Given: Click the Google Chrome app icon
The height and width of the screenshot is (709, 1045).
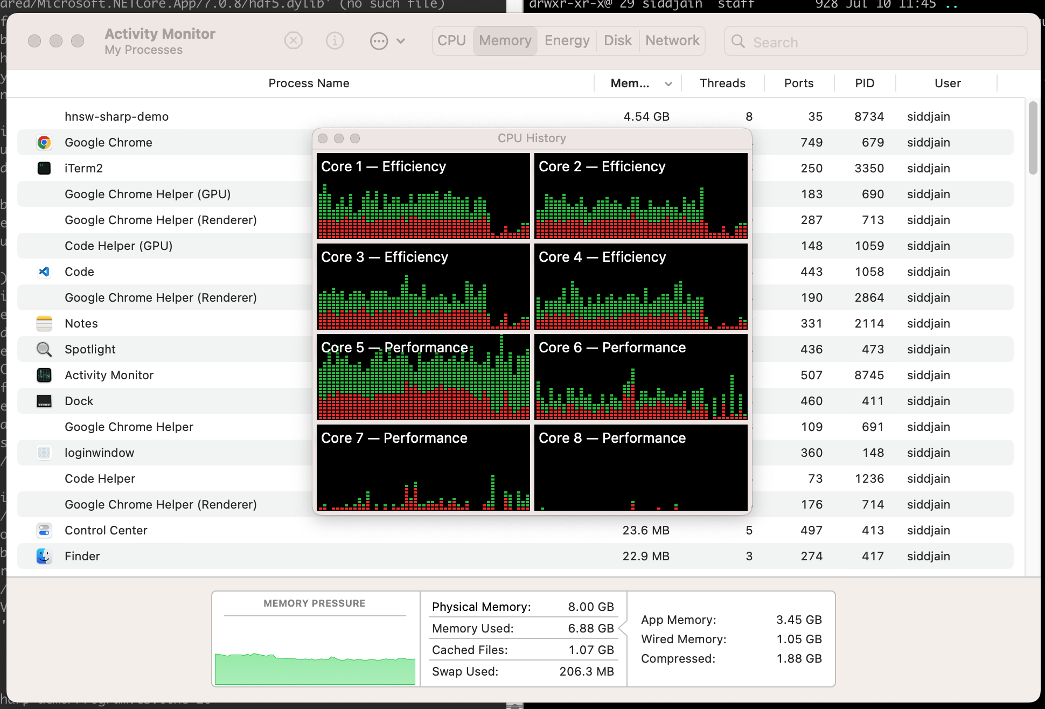Looking at the screenshot, I should [44, 143].
